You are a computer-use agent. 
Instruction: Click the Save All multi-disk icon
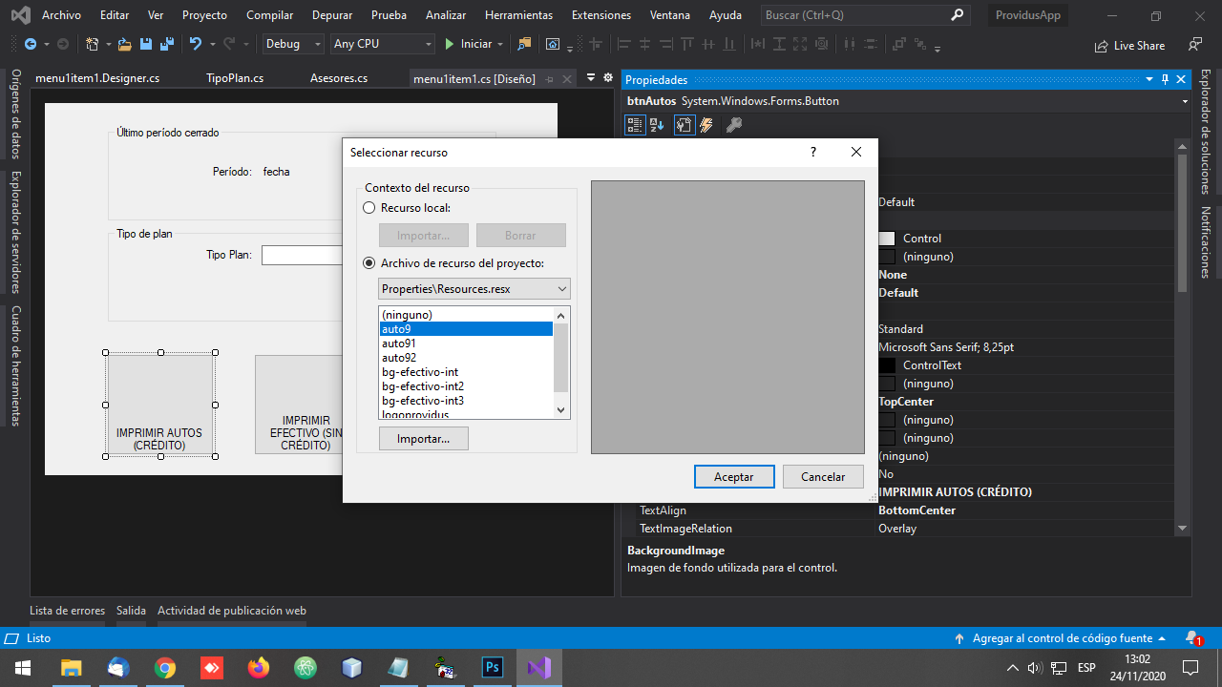click(166, 44)
